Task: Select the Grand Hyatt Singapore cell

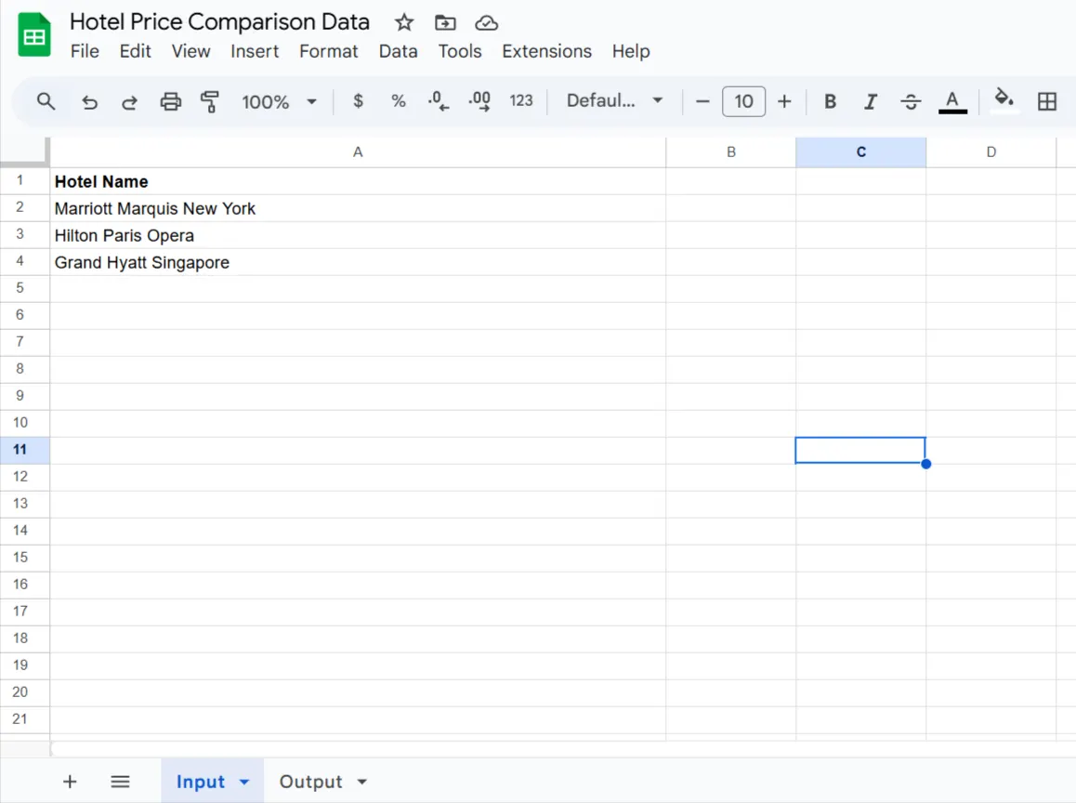Action: pyautogui.click(x=358, y=262)
